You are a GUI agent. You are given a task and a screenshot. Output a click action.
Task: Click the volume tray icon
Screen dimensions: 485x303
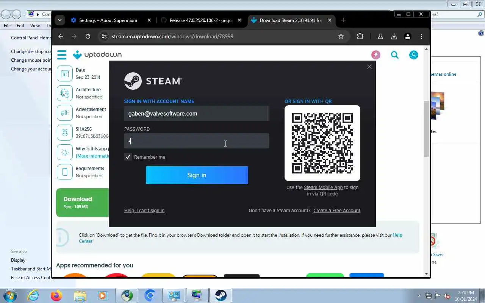(x=447, y=296)
